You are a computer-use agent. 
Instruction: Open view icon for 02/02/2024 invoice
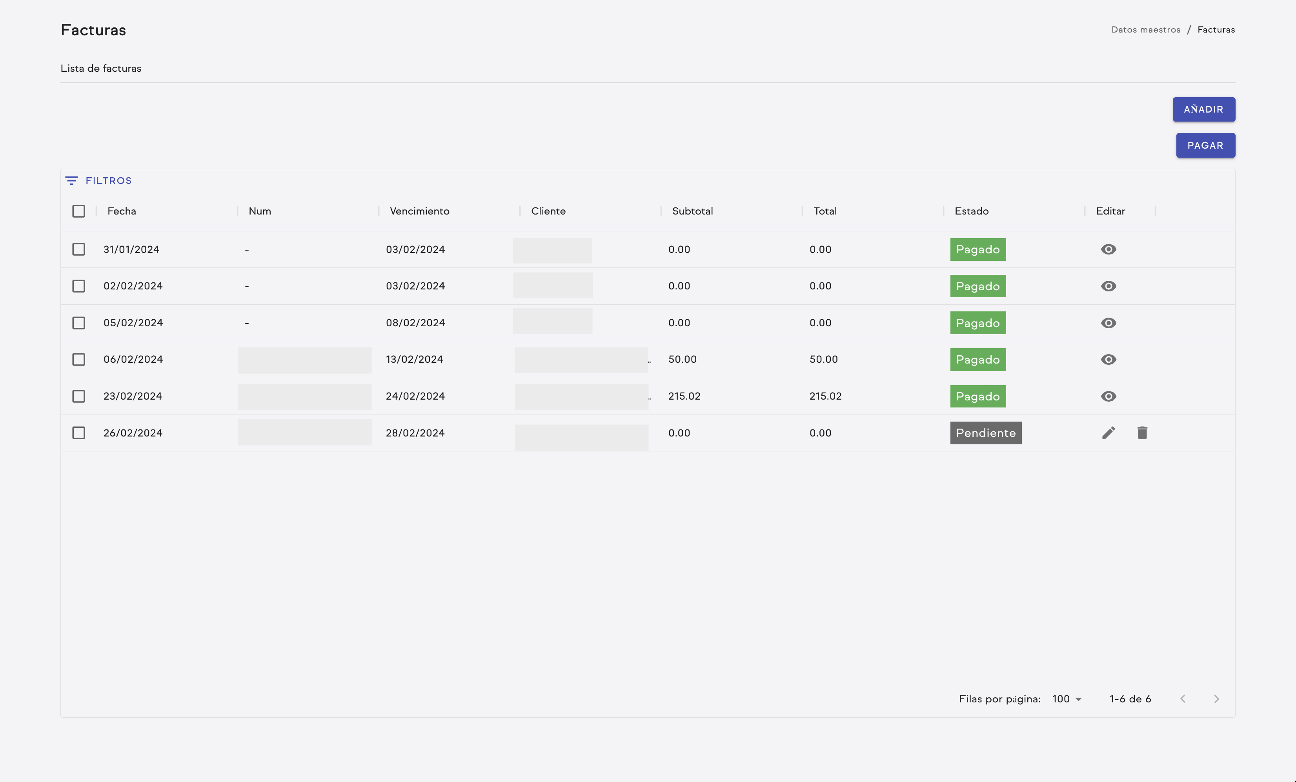tap(1108, 286)
